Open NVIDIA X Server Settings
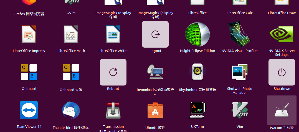 [282, 34]
